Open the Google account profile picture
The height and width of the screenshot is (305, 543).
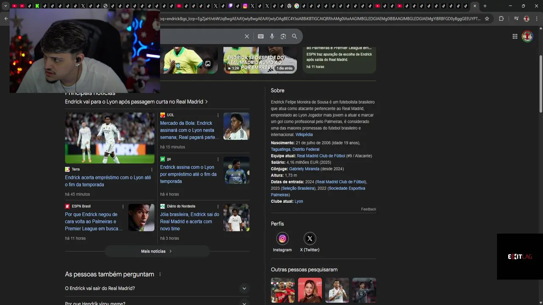(x=527, y=36)
